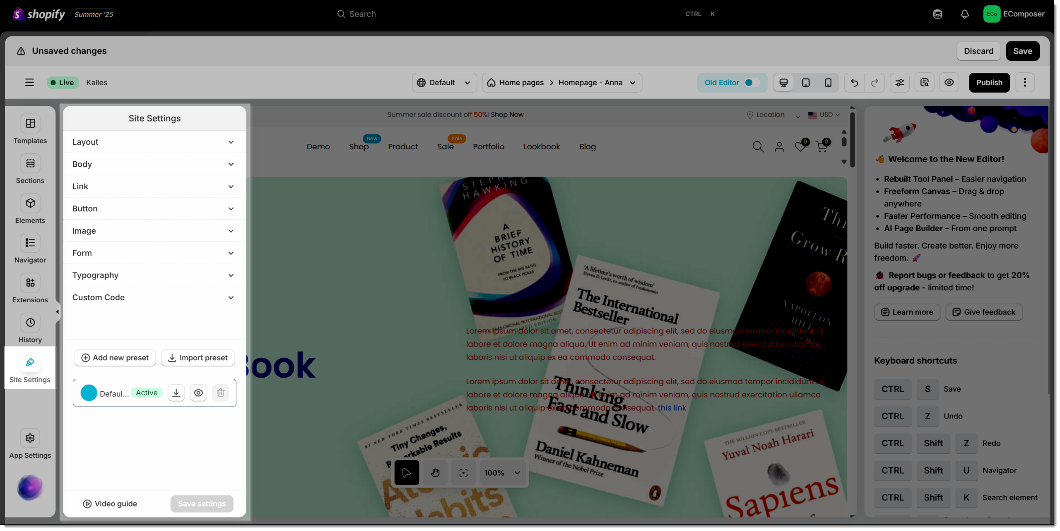Select the pointer cursor tool
The height and width of the screenshot is (531, 1060).
coord(407,473)
